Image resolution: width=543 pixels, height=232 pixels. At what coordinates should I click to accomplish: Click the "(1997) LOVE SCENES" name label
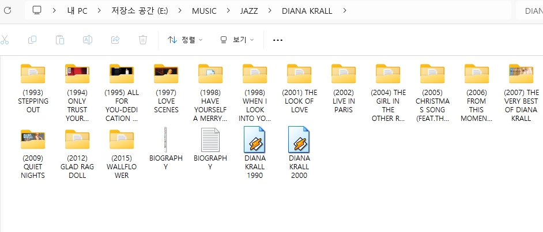[x=166, y=101]
